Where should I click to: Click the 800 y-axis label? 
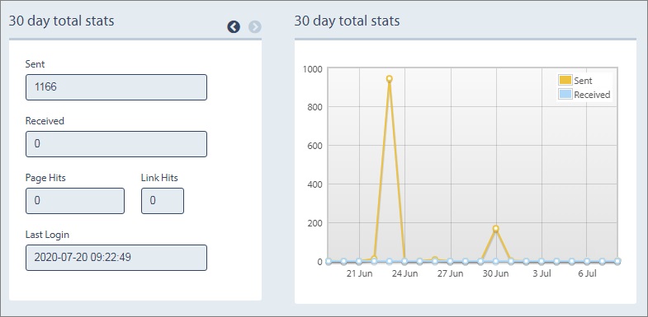315,107
